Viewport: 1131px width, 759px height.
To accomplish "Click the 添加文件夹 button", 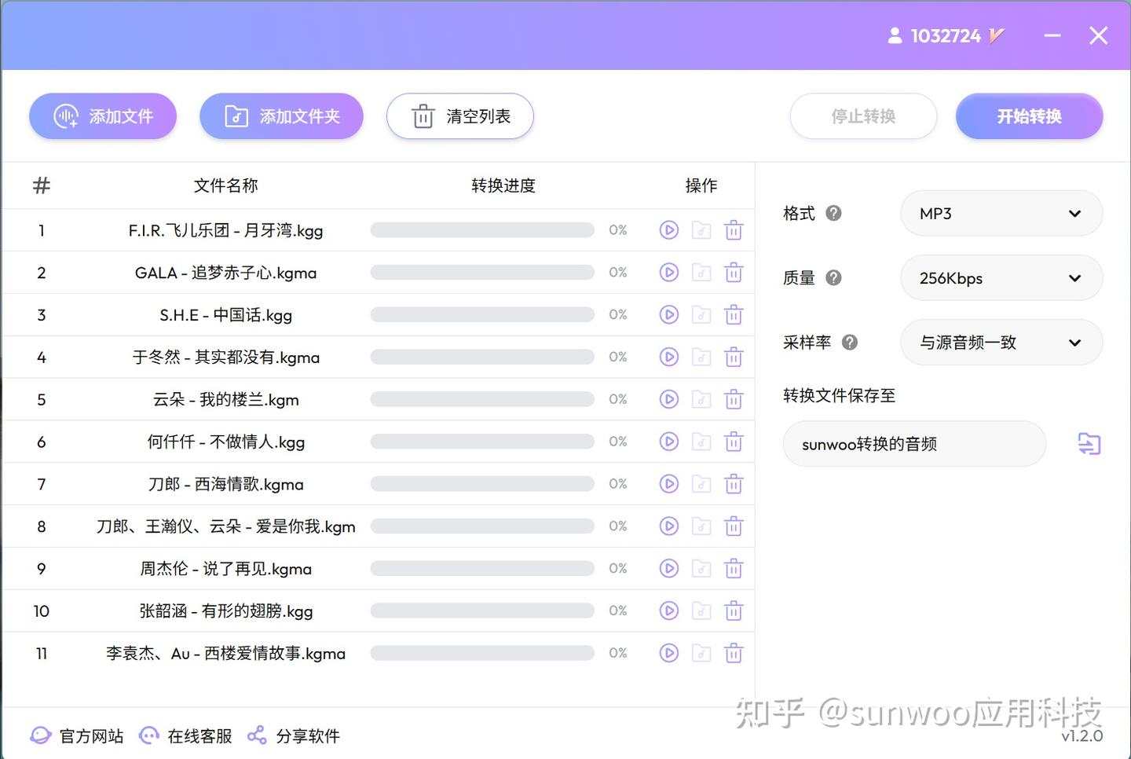I will click(281, 115).
